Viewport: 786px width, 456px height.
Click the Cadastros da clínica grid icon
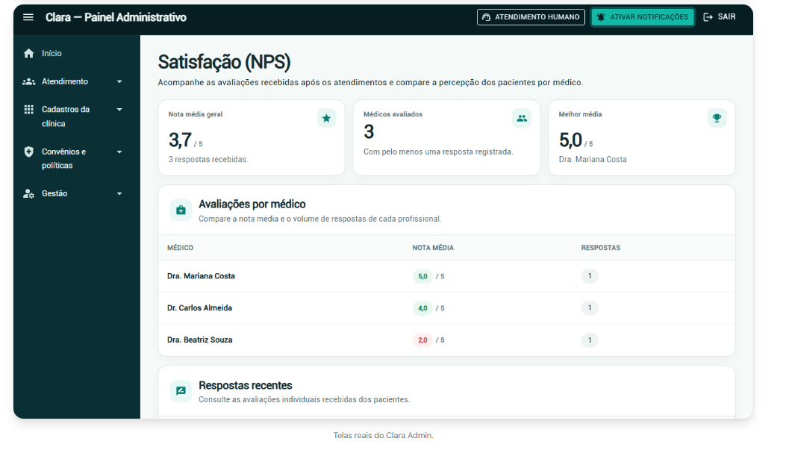coord(28,109)
